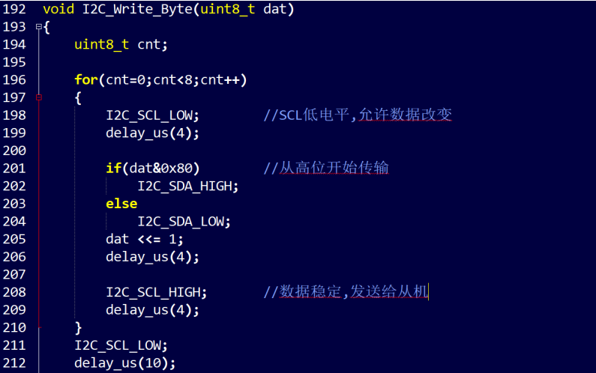This screenshot has height=373, width=596.
Task: Click the "uint8_t cnt;" declaration on line 194
Action: tap(121, 44)
